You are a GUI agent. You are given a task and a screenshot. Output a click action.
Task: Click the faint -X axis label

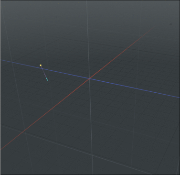tap(170, 24)
